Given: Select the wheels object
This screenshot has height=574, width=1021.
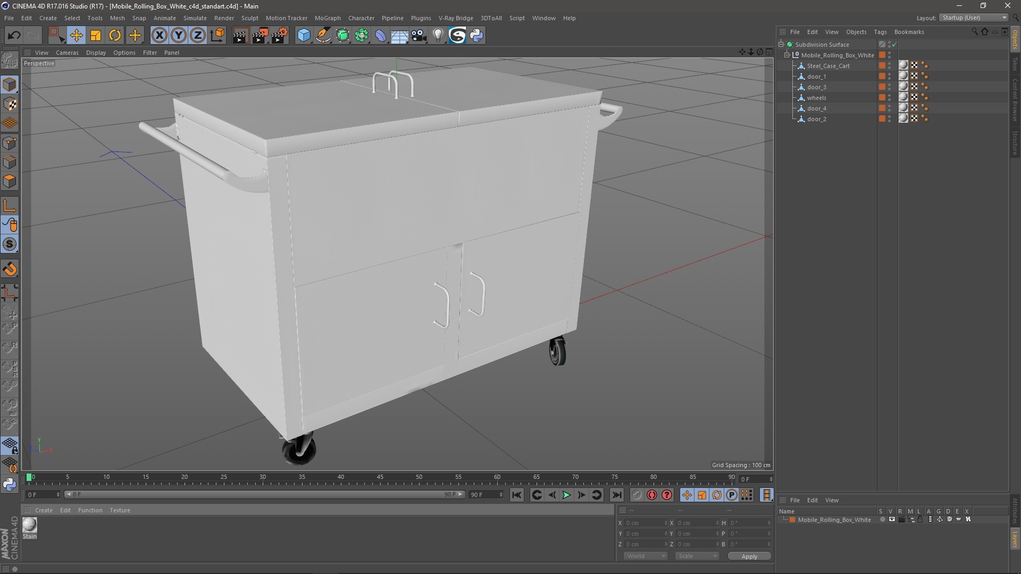Looking at the screenshot, I should point(816,98).
